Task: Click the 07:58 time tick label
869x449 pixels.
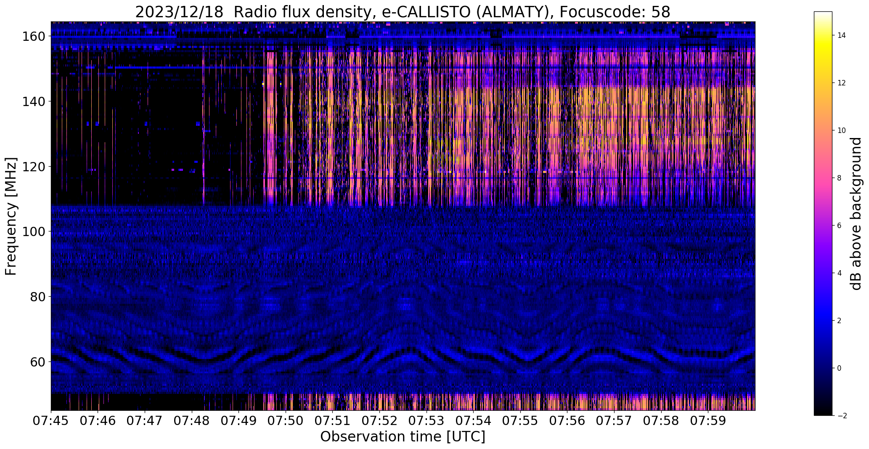Action: pyautogui.click(x=661, y=420)
